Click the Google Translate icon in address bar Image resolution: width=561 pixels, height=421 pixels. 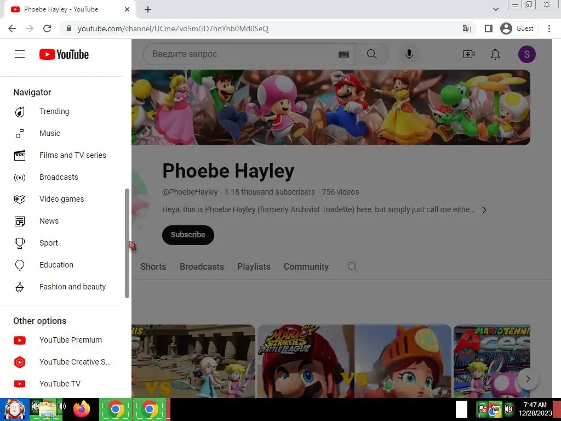point(467,29)
